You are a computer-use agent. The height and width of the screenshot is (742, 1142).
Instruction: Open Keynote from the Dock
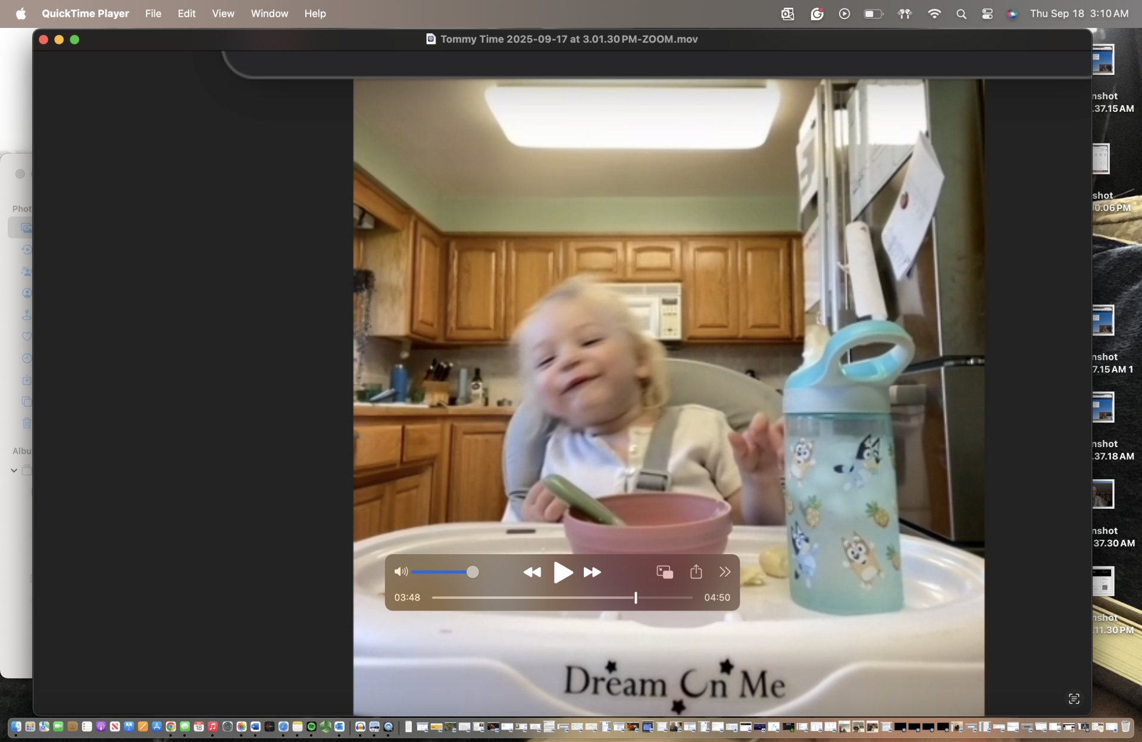(129, 727)
